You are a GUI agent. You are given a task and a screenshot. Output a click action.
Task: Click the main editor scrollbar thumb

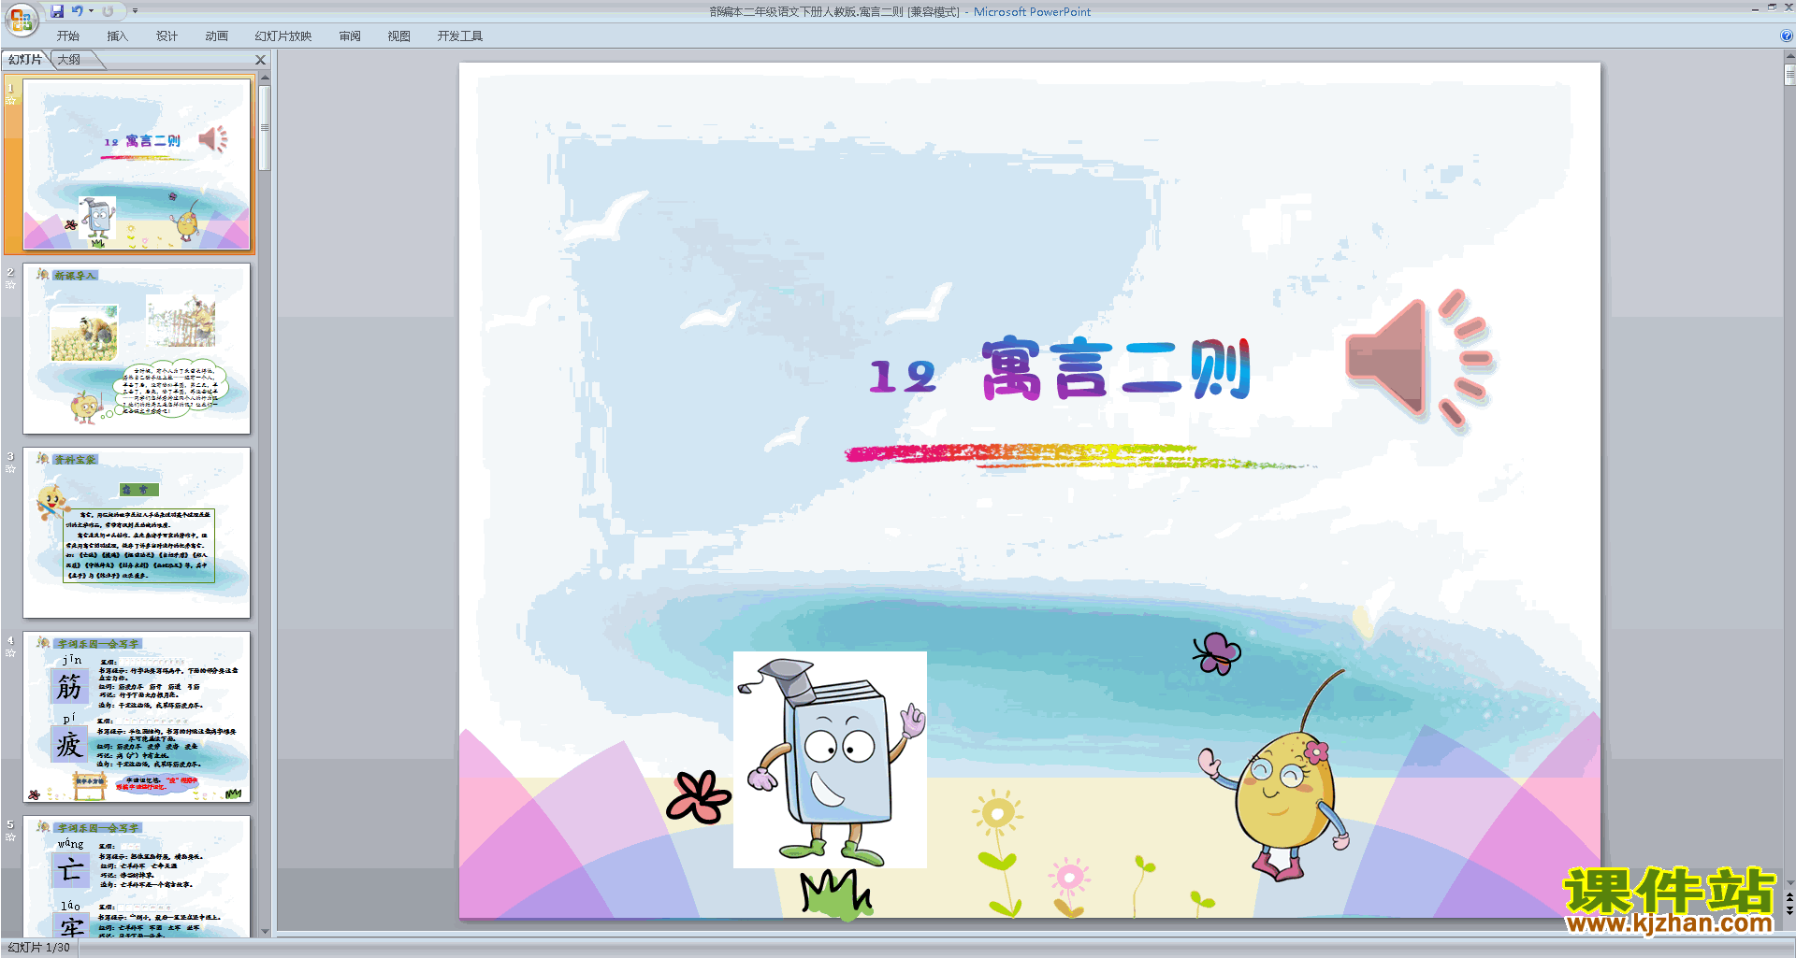click(1789, 75)
